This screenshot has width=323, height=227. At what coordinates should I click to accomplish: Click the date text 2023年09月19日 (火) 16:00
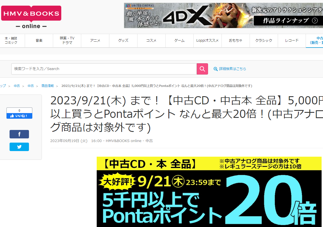[76, 141]
